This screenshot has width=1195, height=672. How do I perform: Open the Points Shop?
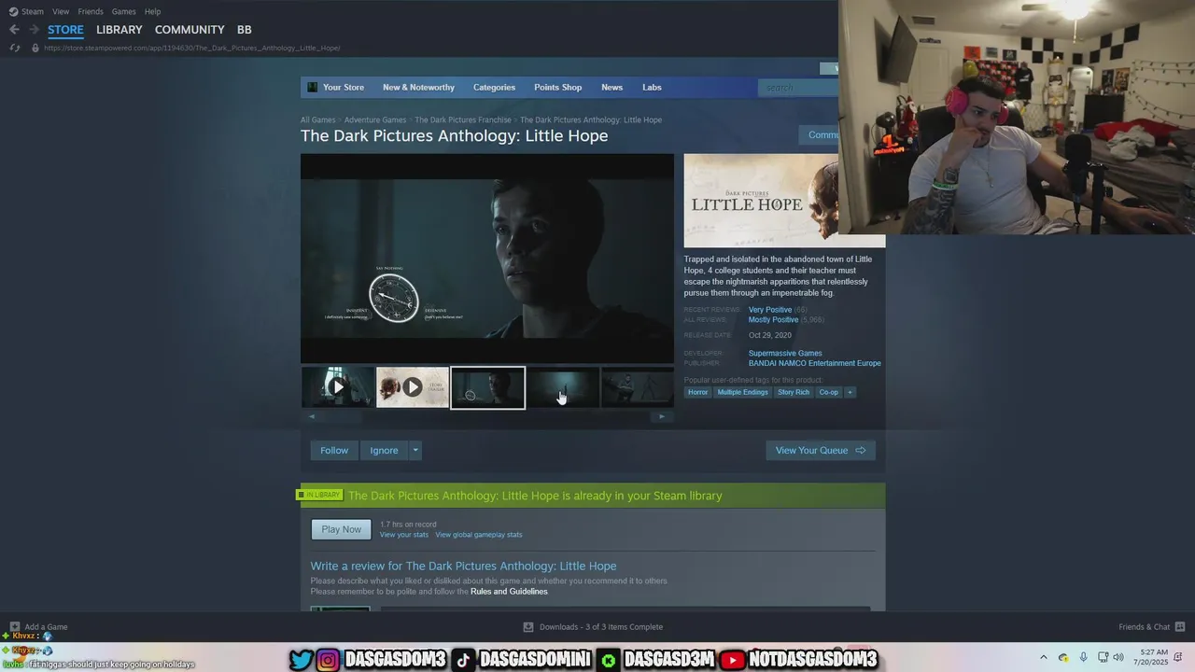point(557,87)
